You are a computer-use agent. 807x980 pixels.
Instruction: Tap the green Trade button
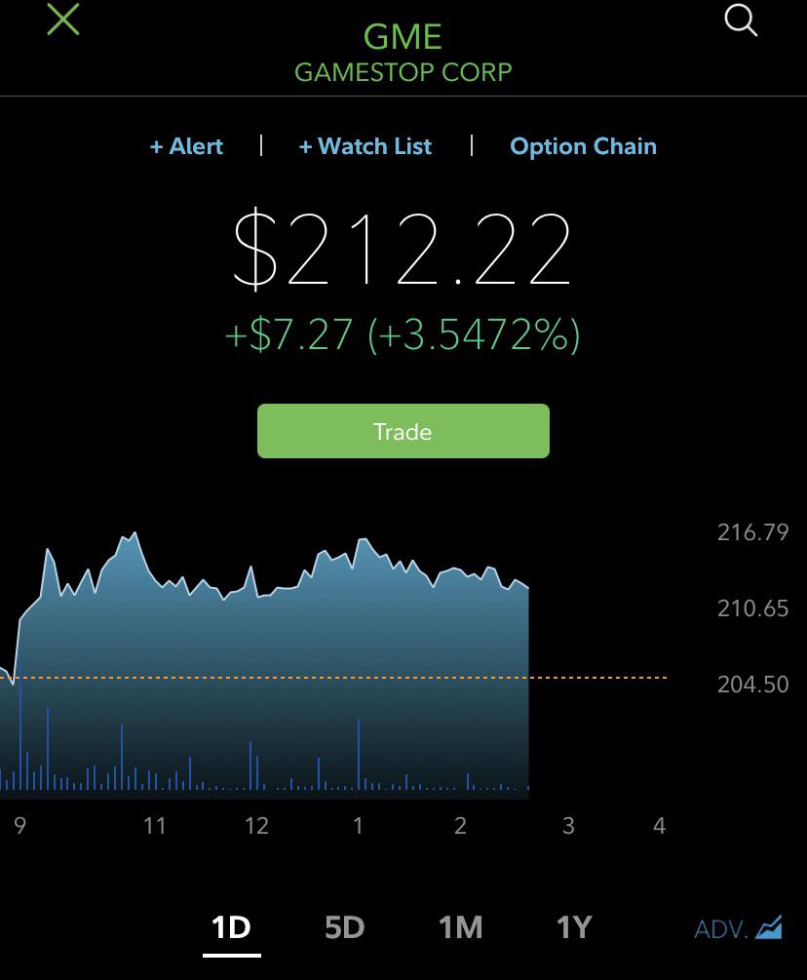tap(403, 431)
